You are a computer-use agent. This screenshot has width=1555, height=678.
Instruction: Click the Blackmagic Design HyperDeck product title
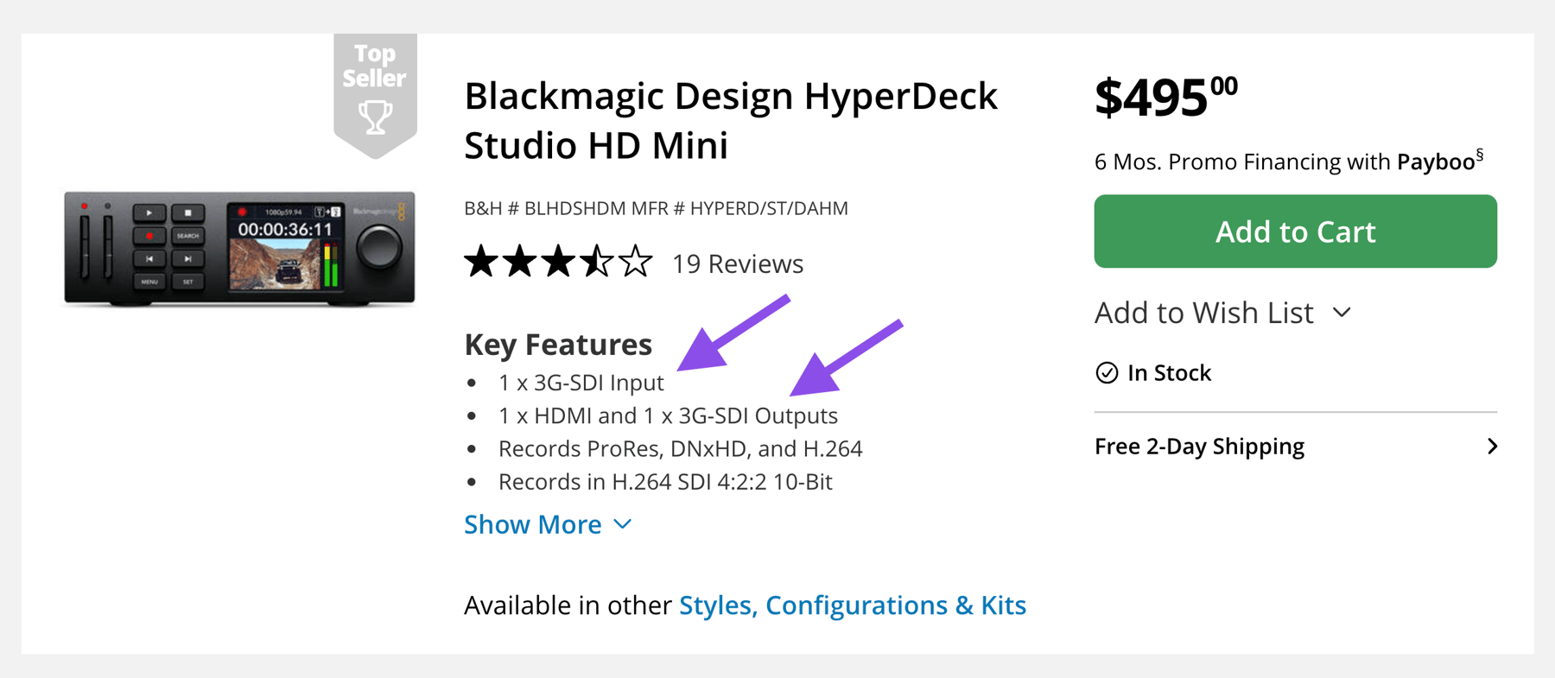tap(730, 120)
